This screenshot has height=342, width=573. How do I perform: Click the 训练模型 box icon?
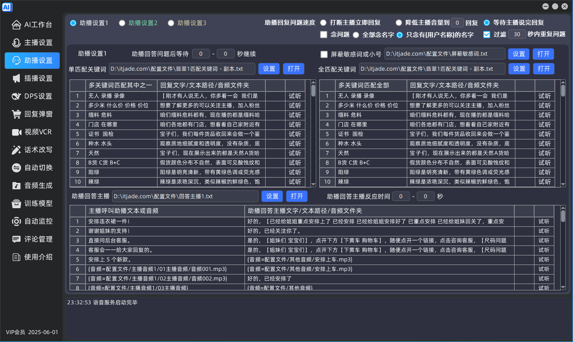[x=16, y=203]
